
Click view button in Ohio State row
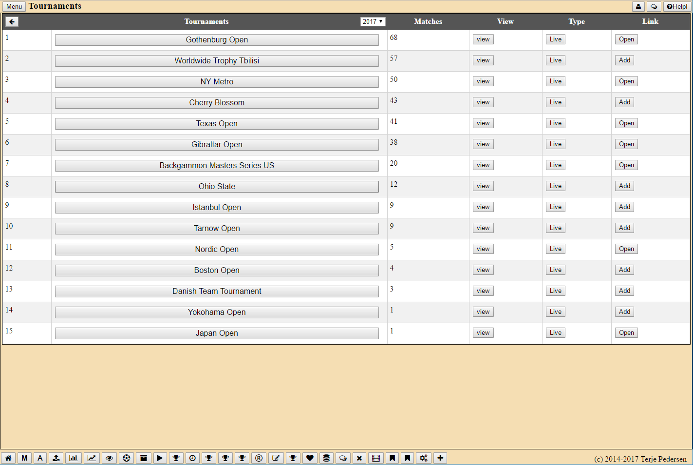click(483, 186)
